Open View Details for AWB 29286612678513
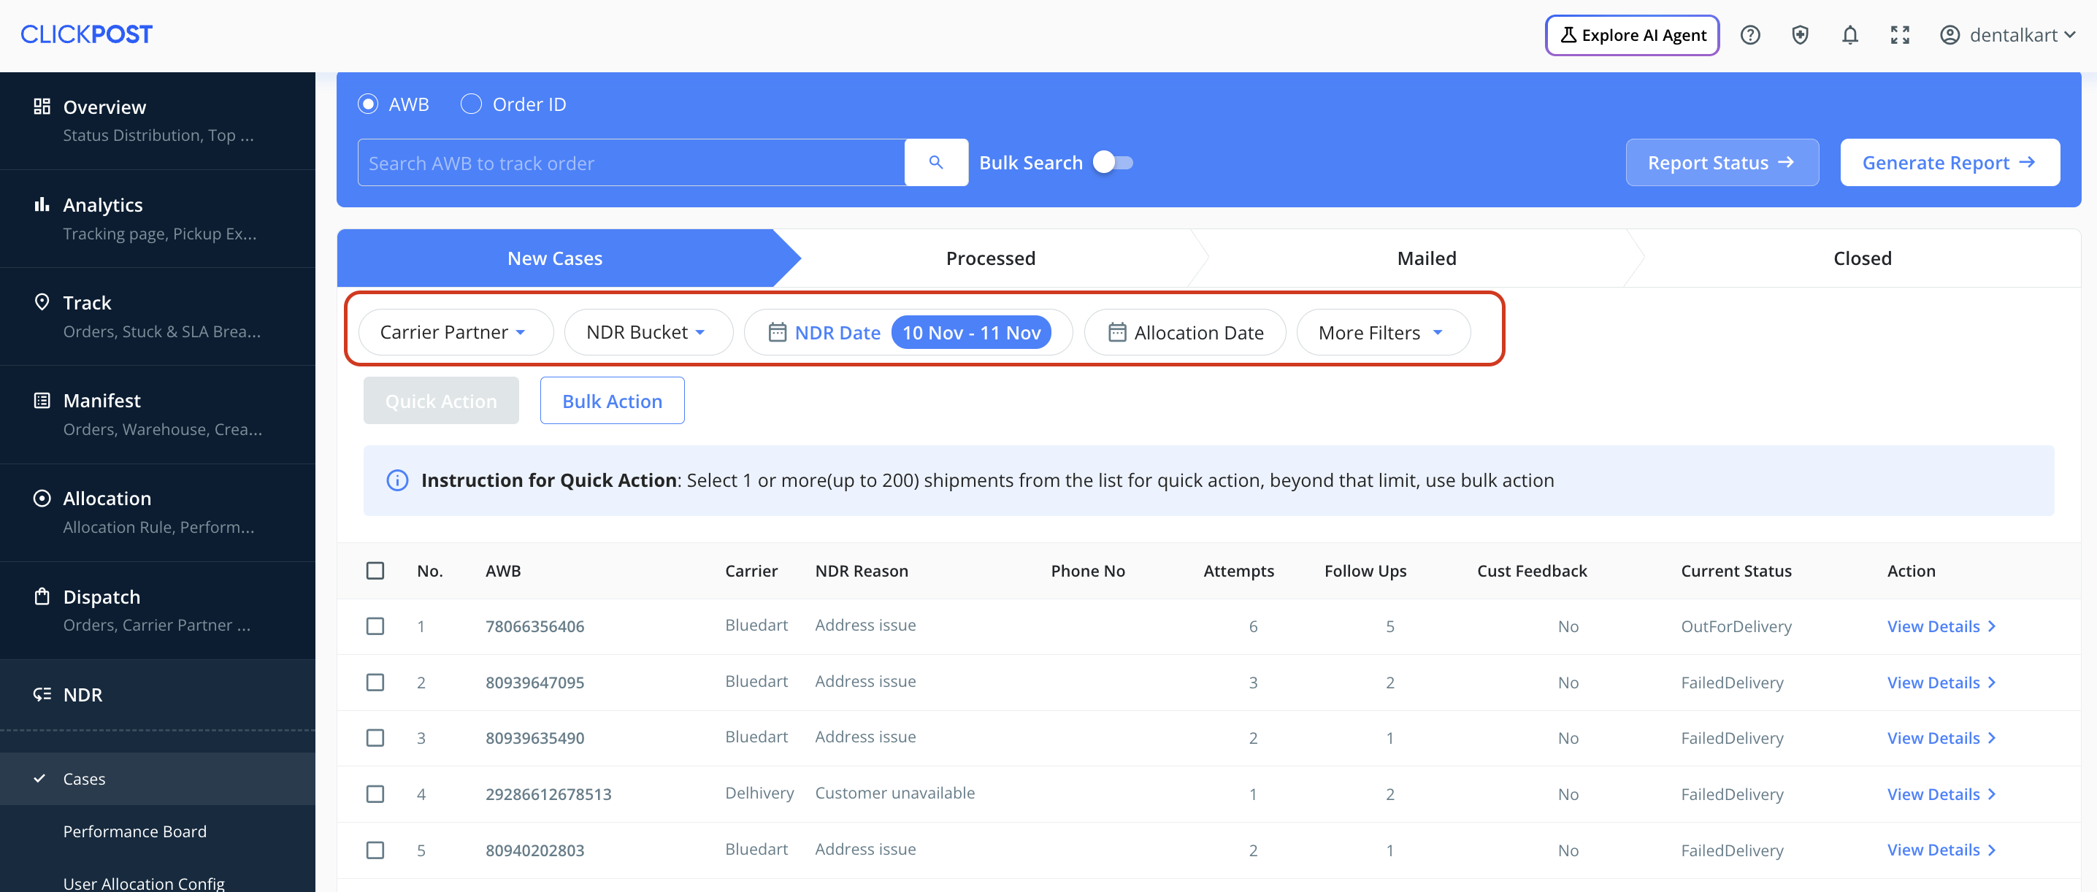This screenshot has width=2097, height=892. pyautogui.click(x=1940, y=793)
